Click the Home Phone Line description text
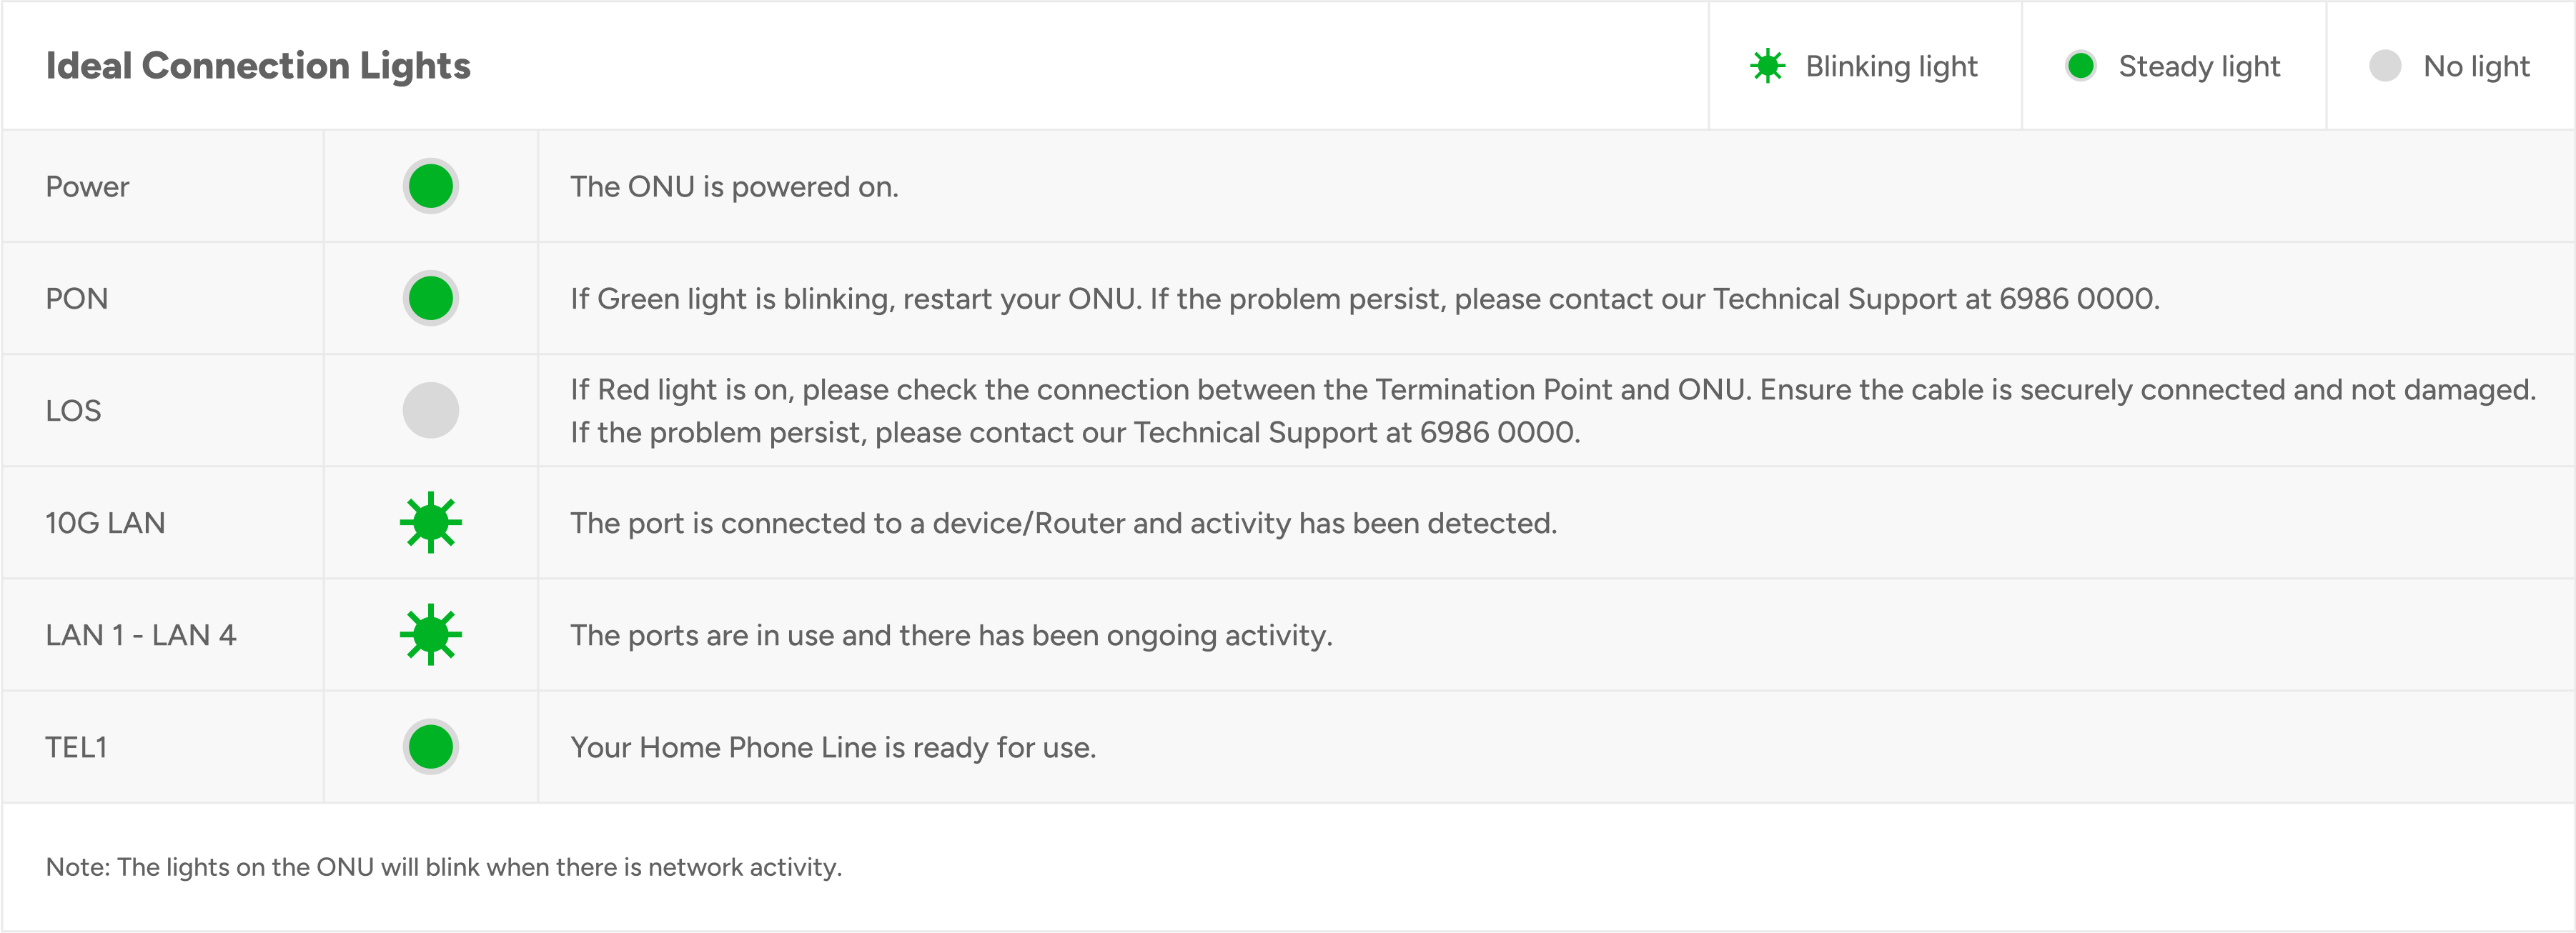 click(x=832, y=747)
